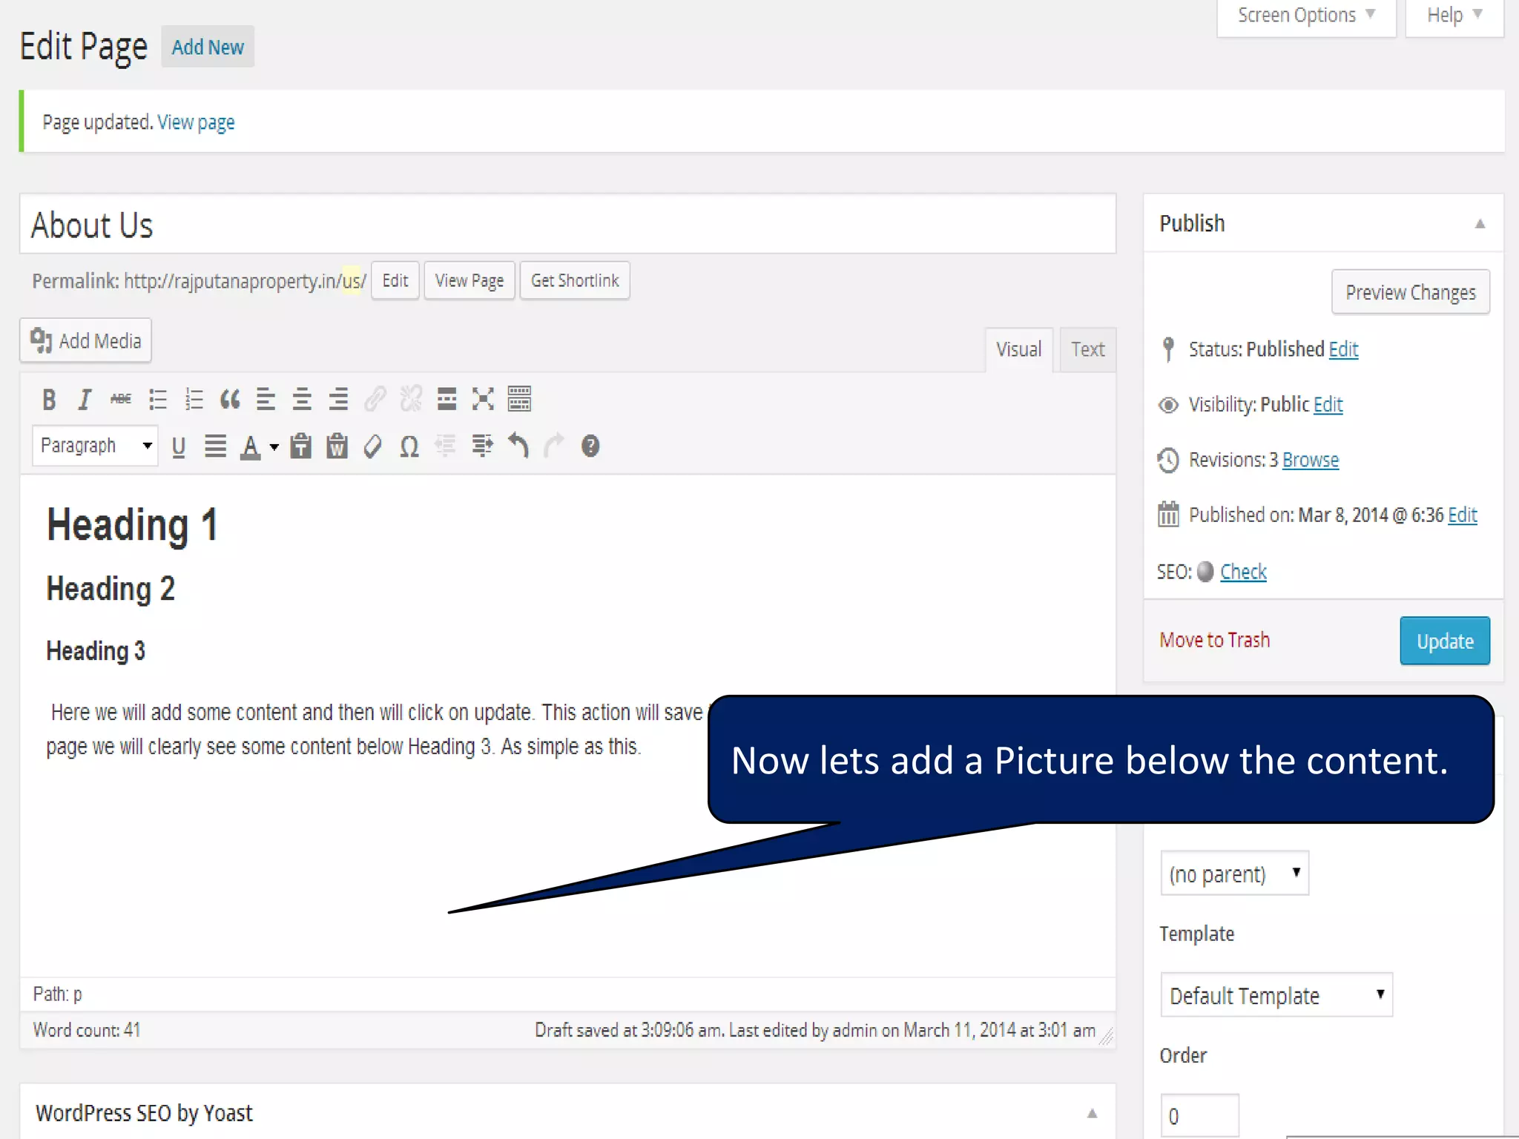The width and height of the screenshot is (1519, 1139).
Task: Toggle strikethrough formatting
Action: click(x=121, y=400)
